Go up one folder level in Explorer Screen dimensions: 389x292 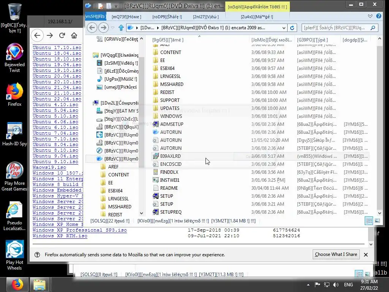121,27
